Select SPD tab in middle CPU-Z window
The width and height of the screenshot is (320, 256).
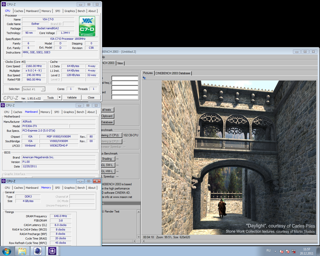point(57,112)
